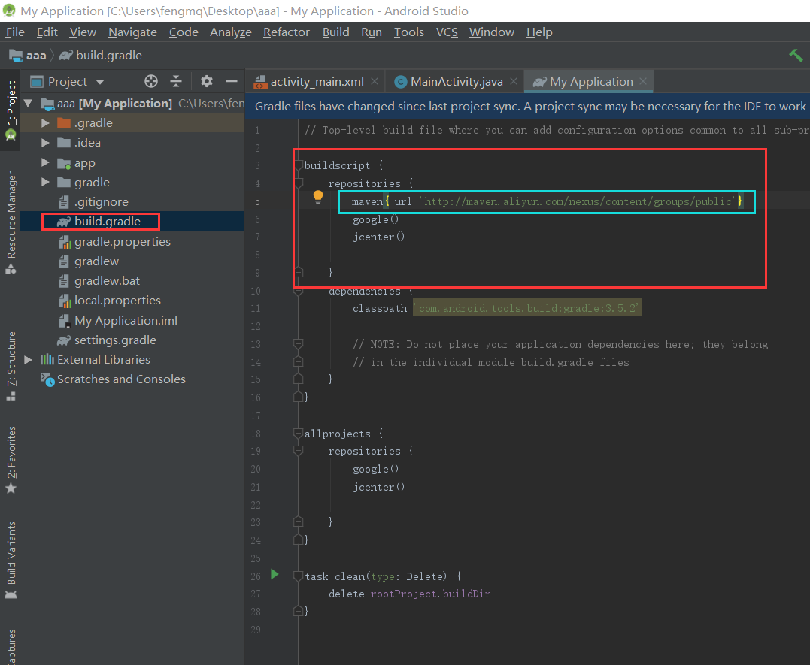The height and width of the screenshot is (665, 810).
Task: Close the activity_main.xml tab
Action: coord(375,81)
